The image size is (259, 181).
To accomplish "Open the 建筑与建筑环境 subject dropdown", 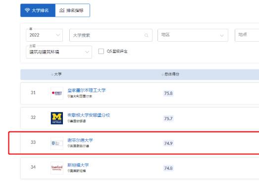I will click(59, 52).
